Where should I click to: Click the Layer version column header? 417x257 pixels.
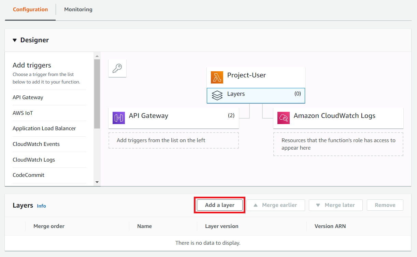point(222,226)
